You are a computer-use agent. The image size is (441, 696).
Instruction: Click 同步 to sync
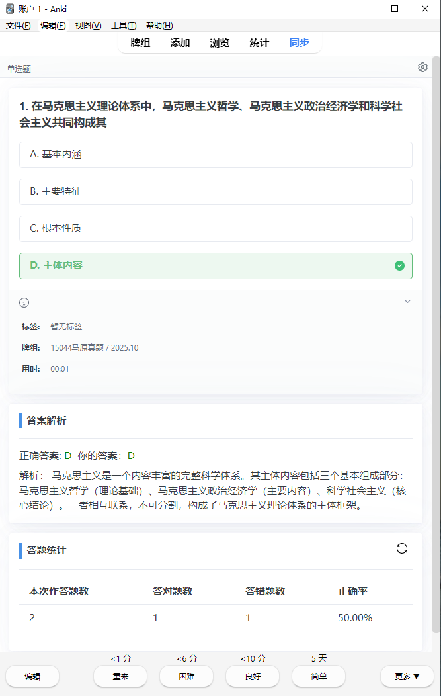click(299, 43)
